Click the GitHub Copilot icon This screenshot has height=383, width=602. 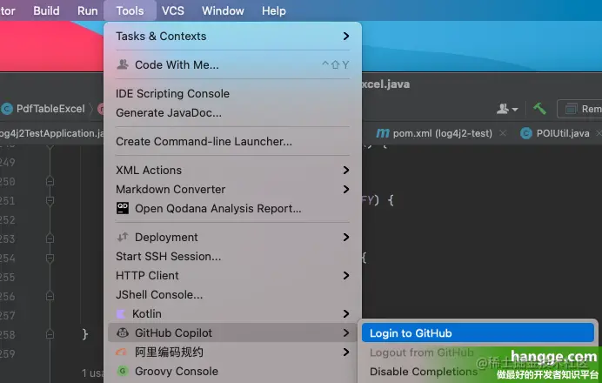click(123, 333)
